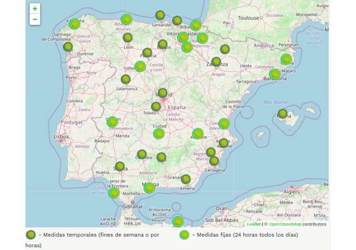Click the 'Algiers' map label
This screenshot has height=250, width=356.
tap(291, 192)
